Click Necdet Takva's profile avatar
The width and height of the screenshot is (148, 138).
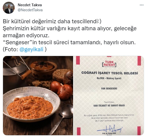[x=9, y=8]
